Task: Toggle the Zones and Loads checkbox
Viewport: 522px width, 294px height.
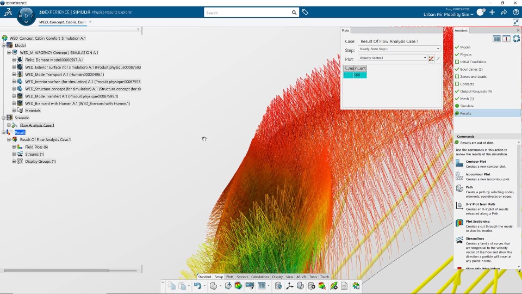Action: (457, 76)
